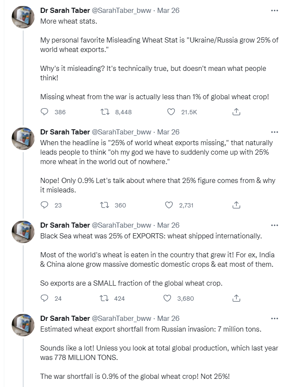This screenshot has width=286, height=387.
Task: Like the tweet with 21.5K likes
Action: [x=171, y=112]
